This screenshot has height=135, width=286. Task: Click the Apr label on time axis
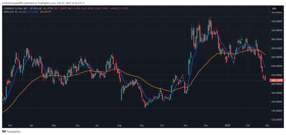point(31,126)
